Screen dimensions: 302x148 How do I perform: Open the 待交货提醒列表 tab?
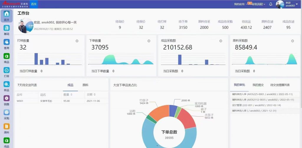[280, 85]
